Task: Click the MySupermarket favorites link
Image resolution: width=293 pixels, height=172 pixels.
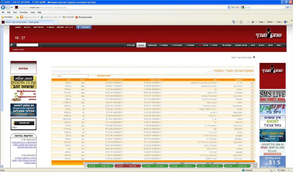Action: [x=84, y=17]
